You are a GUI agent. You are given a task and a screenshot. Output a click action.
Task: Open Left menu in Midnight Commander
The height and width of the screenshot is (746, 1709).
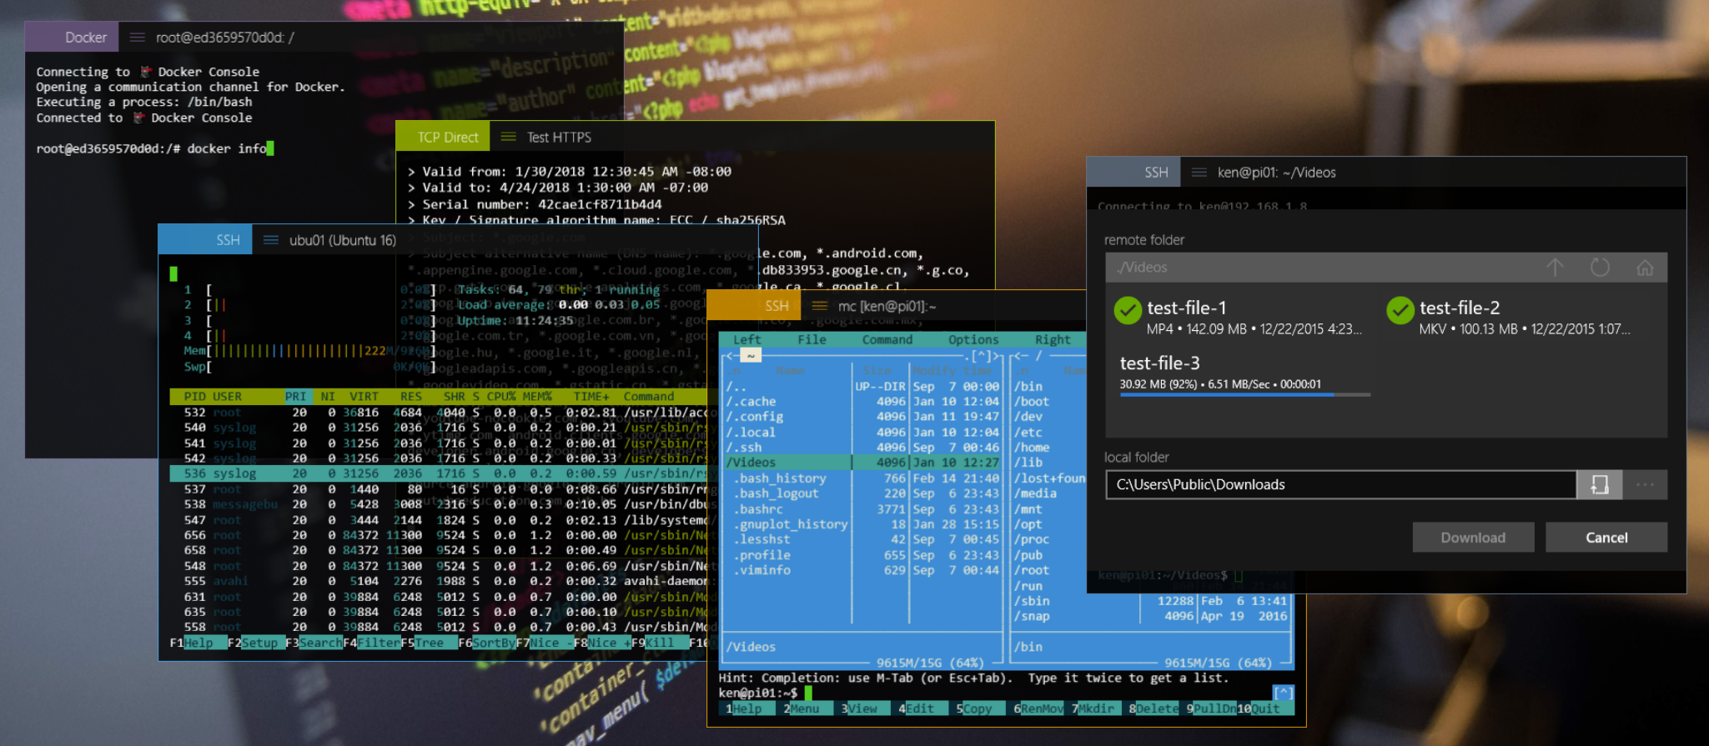click(x=747, y=339)
